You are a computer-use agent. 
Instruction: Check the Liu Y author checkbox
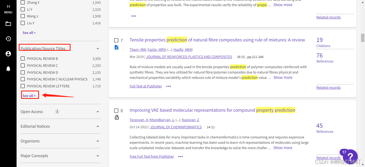(x=23, y=23)
